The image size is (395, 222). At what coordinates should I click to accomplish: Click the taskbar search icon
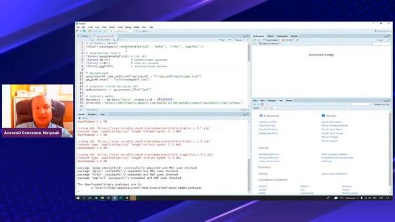coord(84,198)
